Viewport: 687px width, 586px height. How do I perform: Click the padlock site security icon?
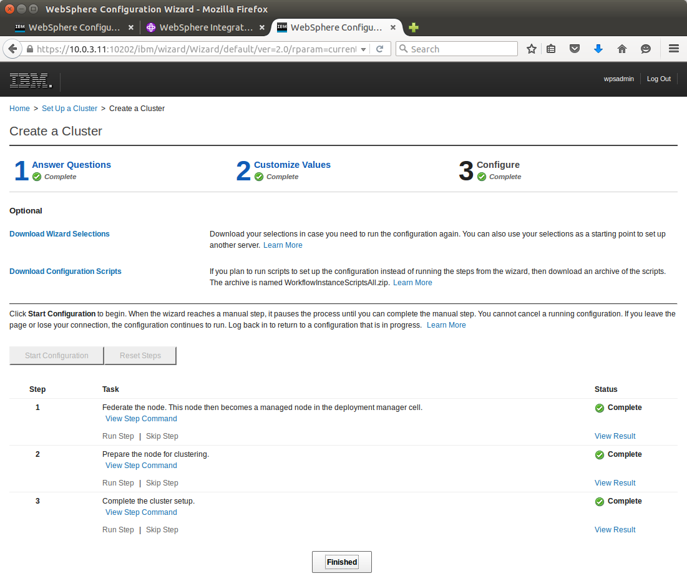pyautogui.click(x=30, y=49)
